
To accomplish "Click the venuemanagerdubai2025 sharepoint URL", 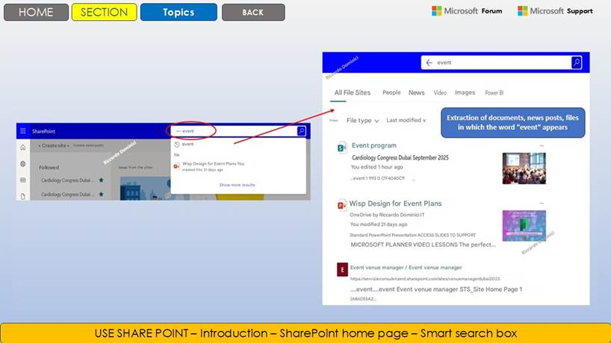I will 425,279.
